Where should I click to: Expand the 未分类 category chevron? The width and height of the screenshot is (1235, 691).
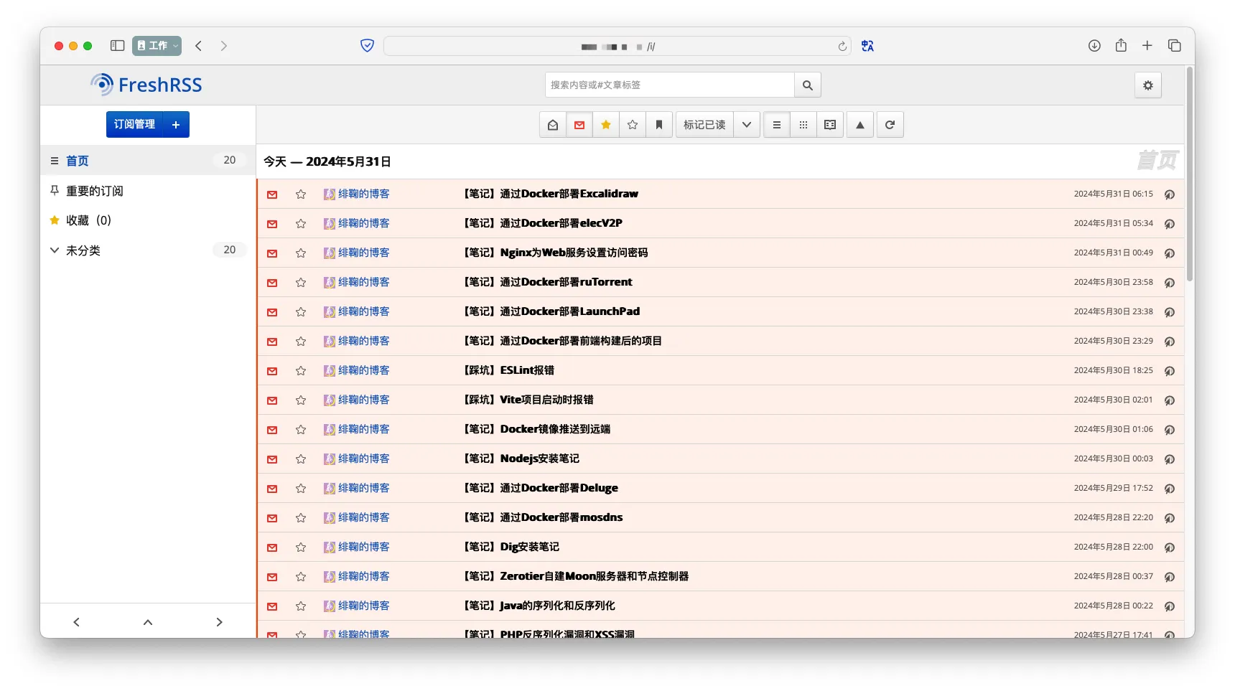click(x=55, y=250)
